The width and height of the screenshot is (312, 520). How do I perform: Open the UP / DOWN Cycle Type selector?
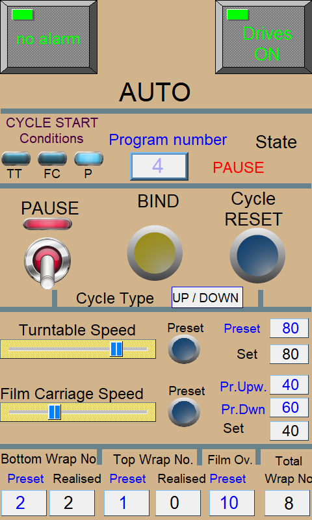pos(207,298)
